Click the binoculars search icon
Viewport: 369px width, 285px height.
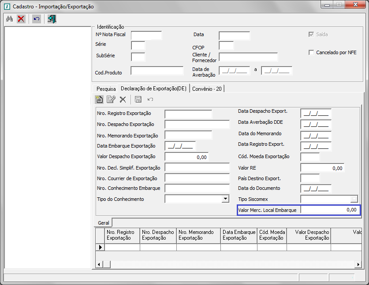(x=9, y=19)
